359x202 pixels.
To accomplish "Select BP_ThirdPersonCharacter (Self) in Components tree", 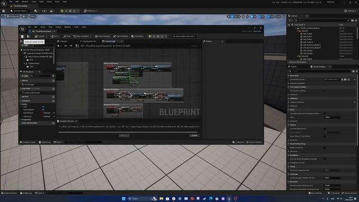I will 36,50.
